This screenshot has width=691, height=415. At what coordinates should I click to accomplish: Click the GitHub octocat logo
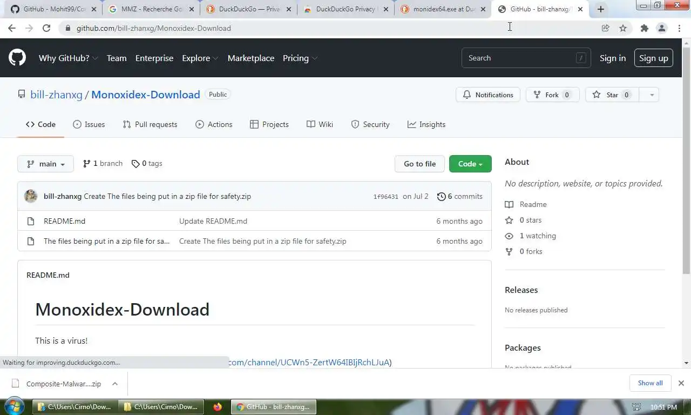tap(17, 58)
